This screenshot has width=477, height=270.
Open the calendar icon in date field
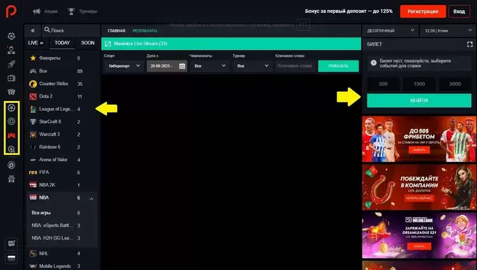182,66
